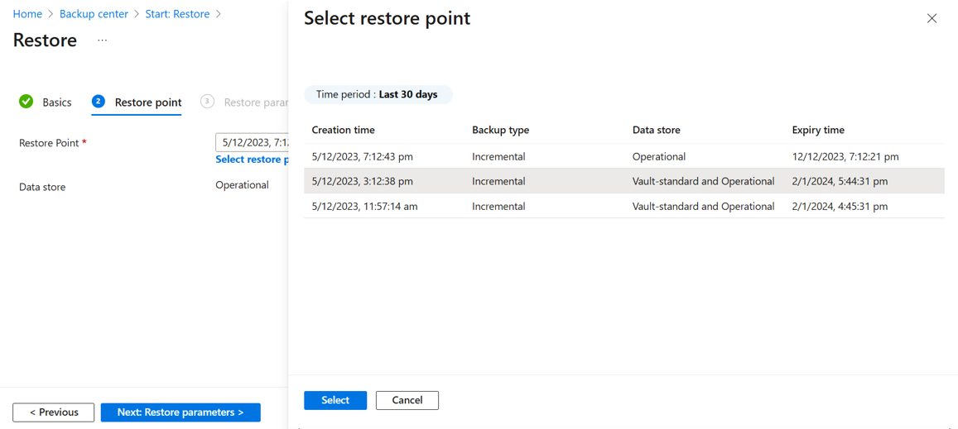The height and width of the screenshot is (429, 958).
Task: Click the blue Select button
Action: [x=335, y=400]
